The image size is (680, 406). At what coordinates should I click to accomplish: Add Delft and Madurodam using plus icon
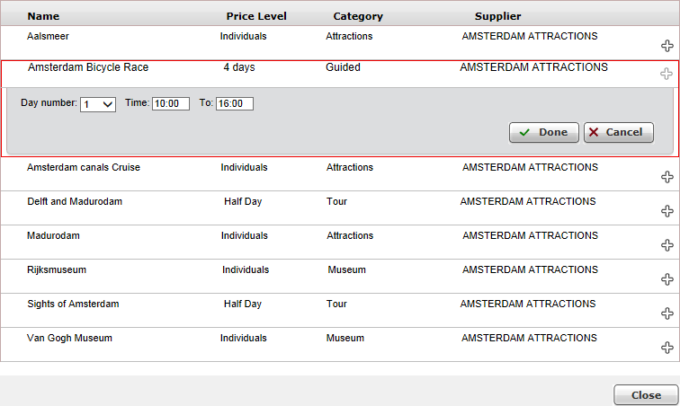click(x=667, y=211)
